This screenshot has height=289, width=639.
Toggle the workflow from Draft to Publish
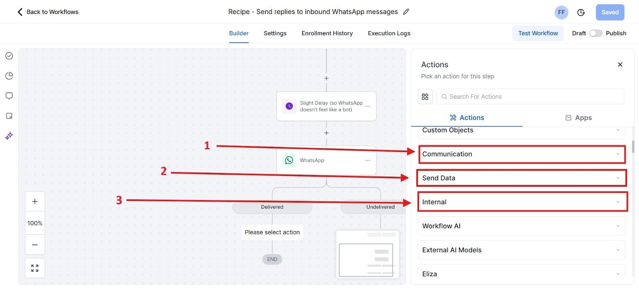596,33
